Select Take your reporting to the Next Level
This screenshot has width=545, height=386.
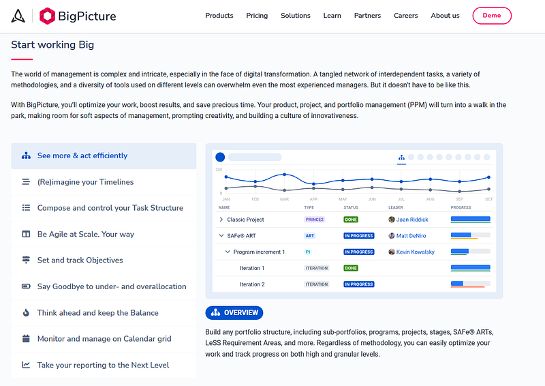[104, 365]
